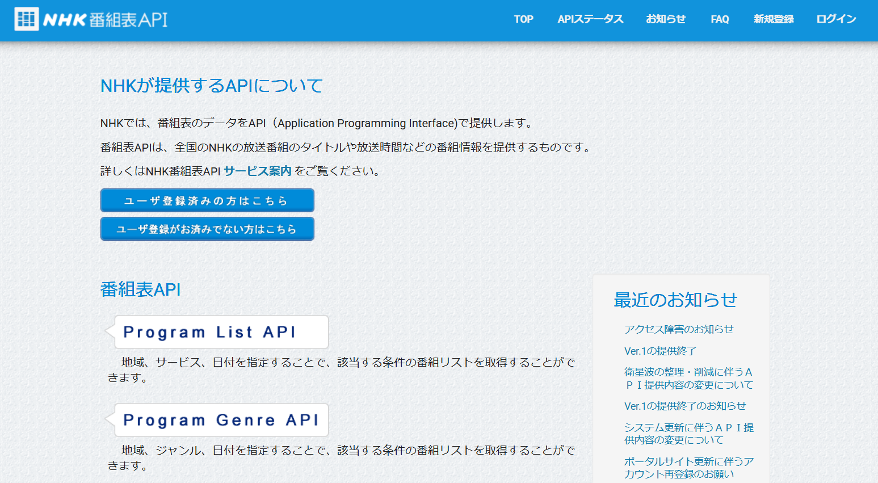The width and height of the screenshot is (878, 483).
Task: Go to お知らせ in the header
Action: tap(666, 19)
